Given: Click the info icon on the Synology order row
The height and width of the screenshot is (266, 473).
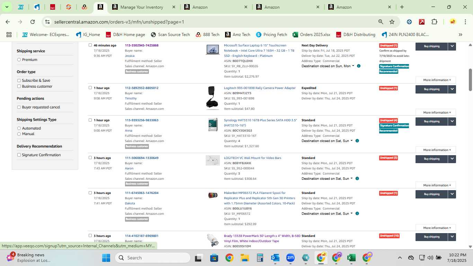Looking at the screenshot, I should pyautogui.click(x=357, y=141).
